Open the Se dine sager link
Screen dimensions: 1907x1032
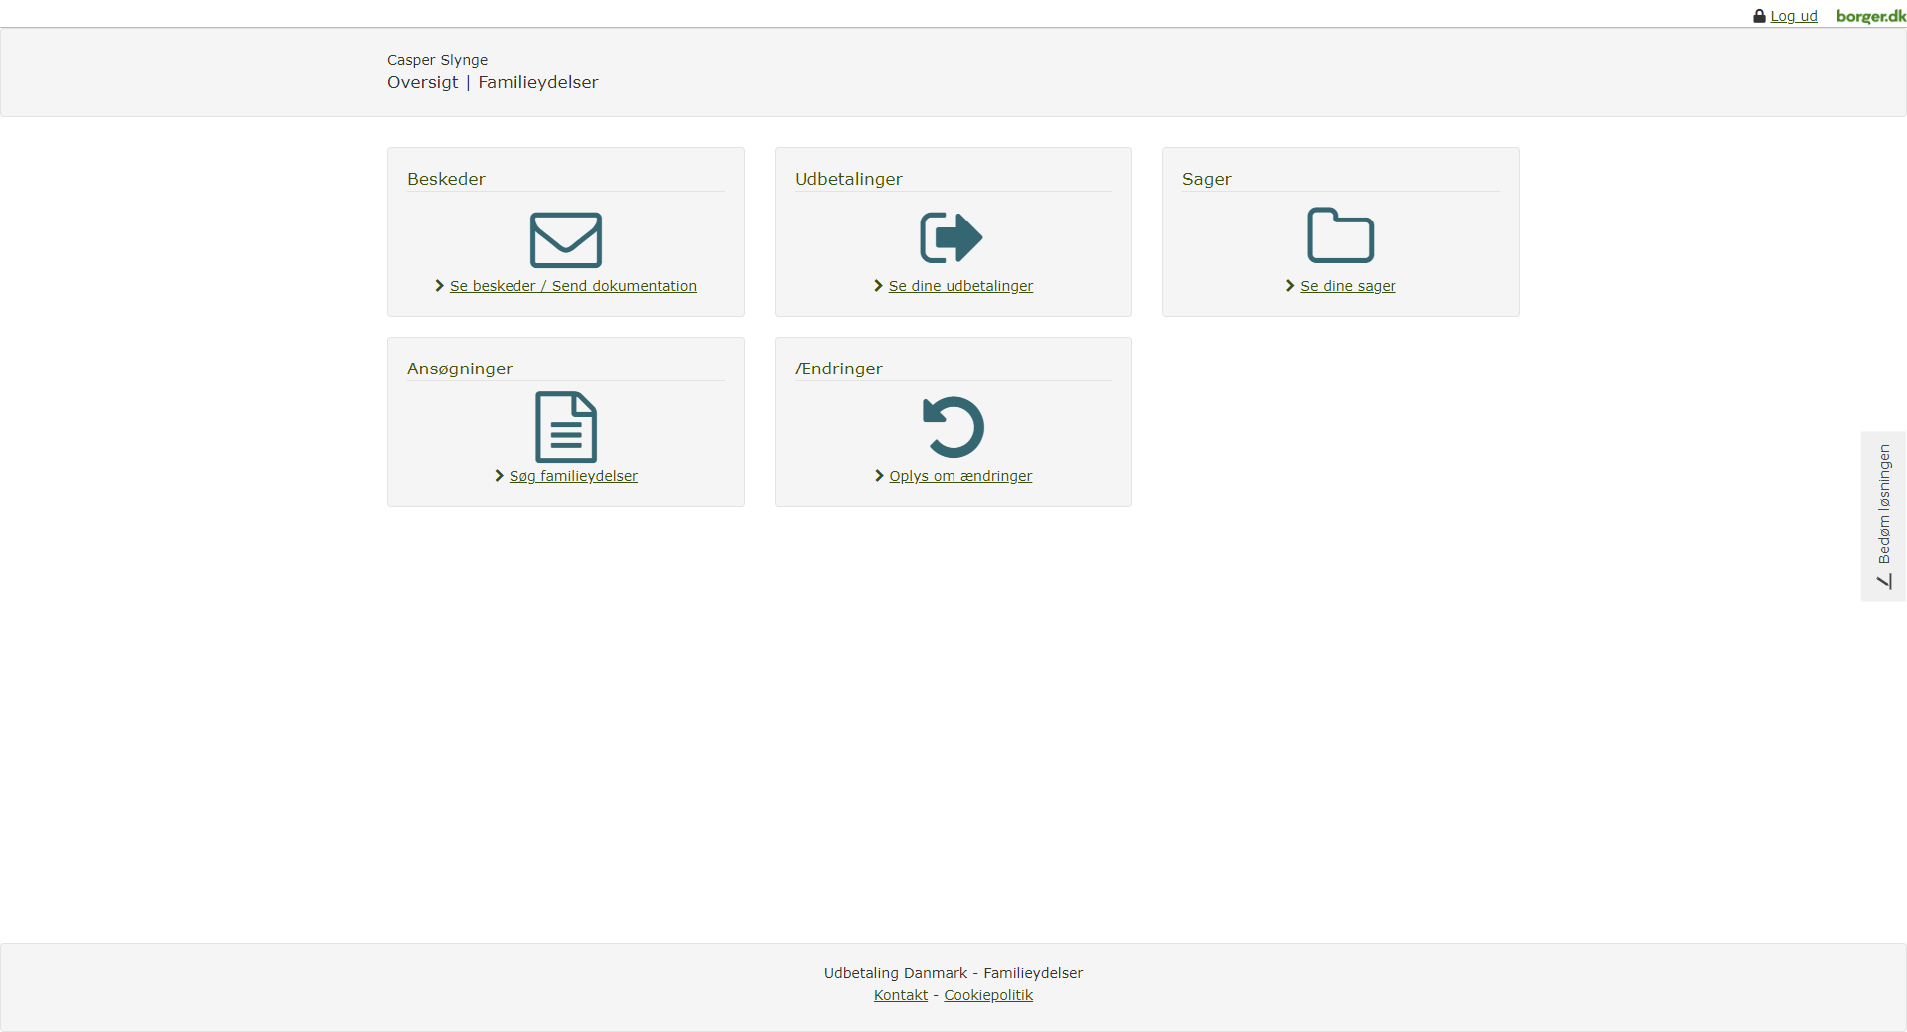click(1348, 286)
